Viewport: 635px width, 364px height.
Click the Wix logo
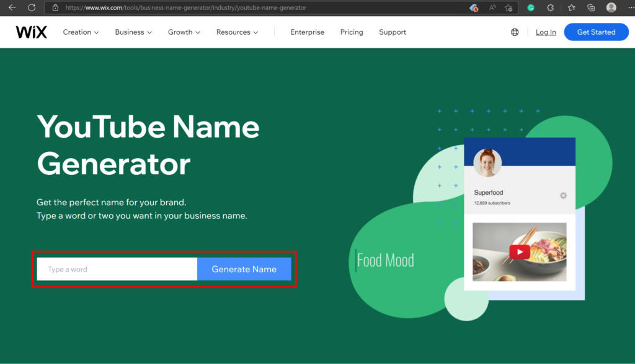pyautogui.click(x=31, y=32)
